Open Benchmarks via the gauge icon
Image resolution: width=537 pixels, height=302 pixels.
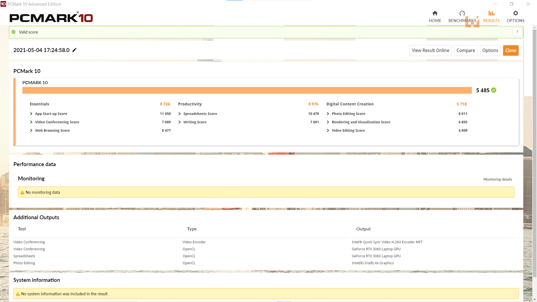pos(462,13)
